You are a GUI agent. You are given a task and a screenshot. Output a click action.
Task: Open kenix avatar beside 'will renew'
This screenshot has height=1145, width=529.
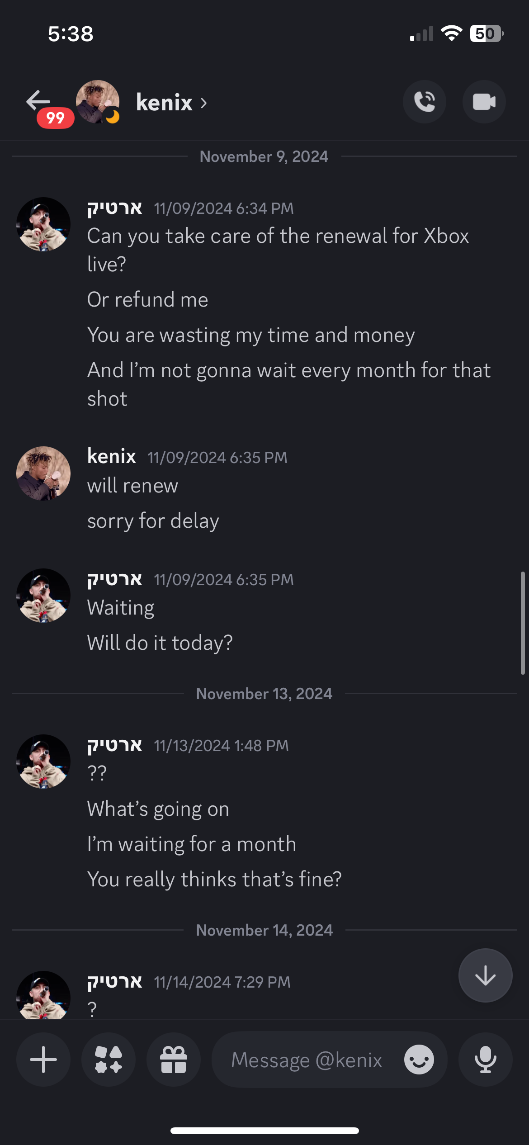tap(43, 473)
